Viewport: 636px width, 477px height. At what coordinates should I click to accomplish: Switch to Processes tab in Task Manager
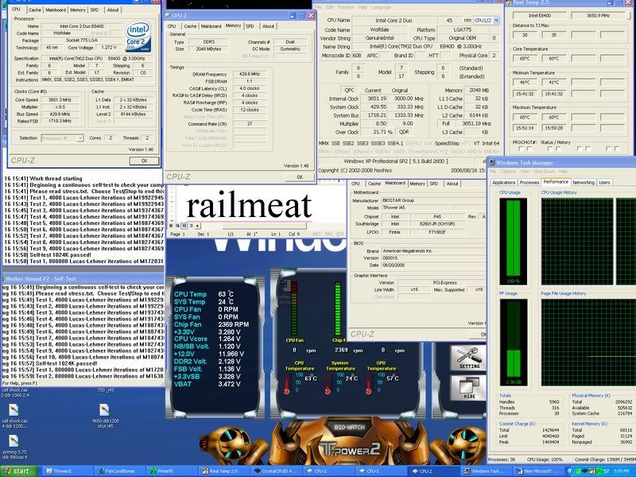click(x=529, y=183)
